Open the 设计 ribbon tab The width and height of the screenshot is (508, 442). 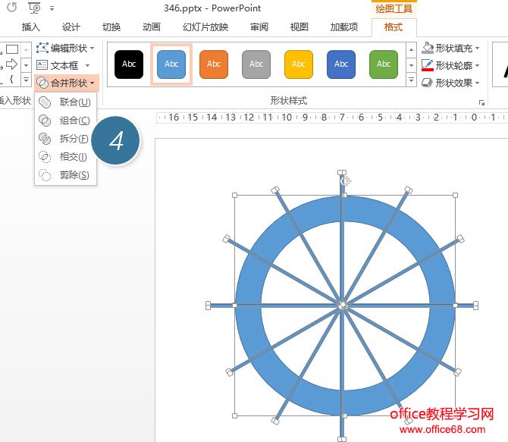71,27
